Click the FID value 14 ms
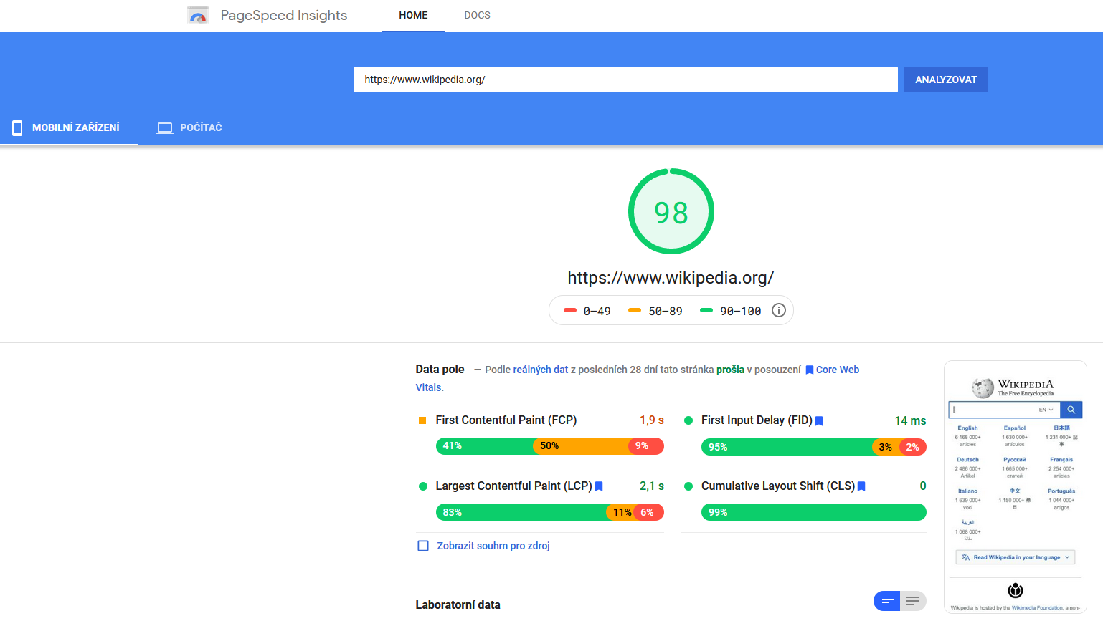 [910, 420]
